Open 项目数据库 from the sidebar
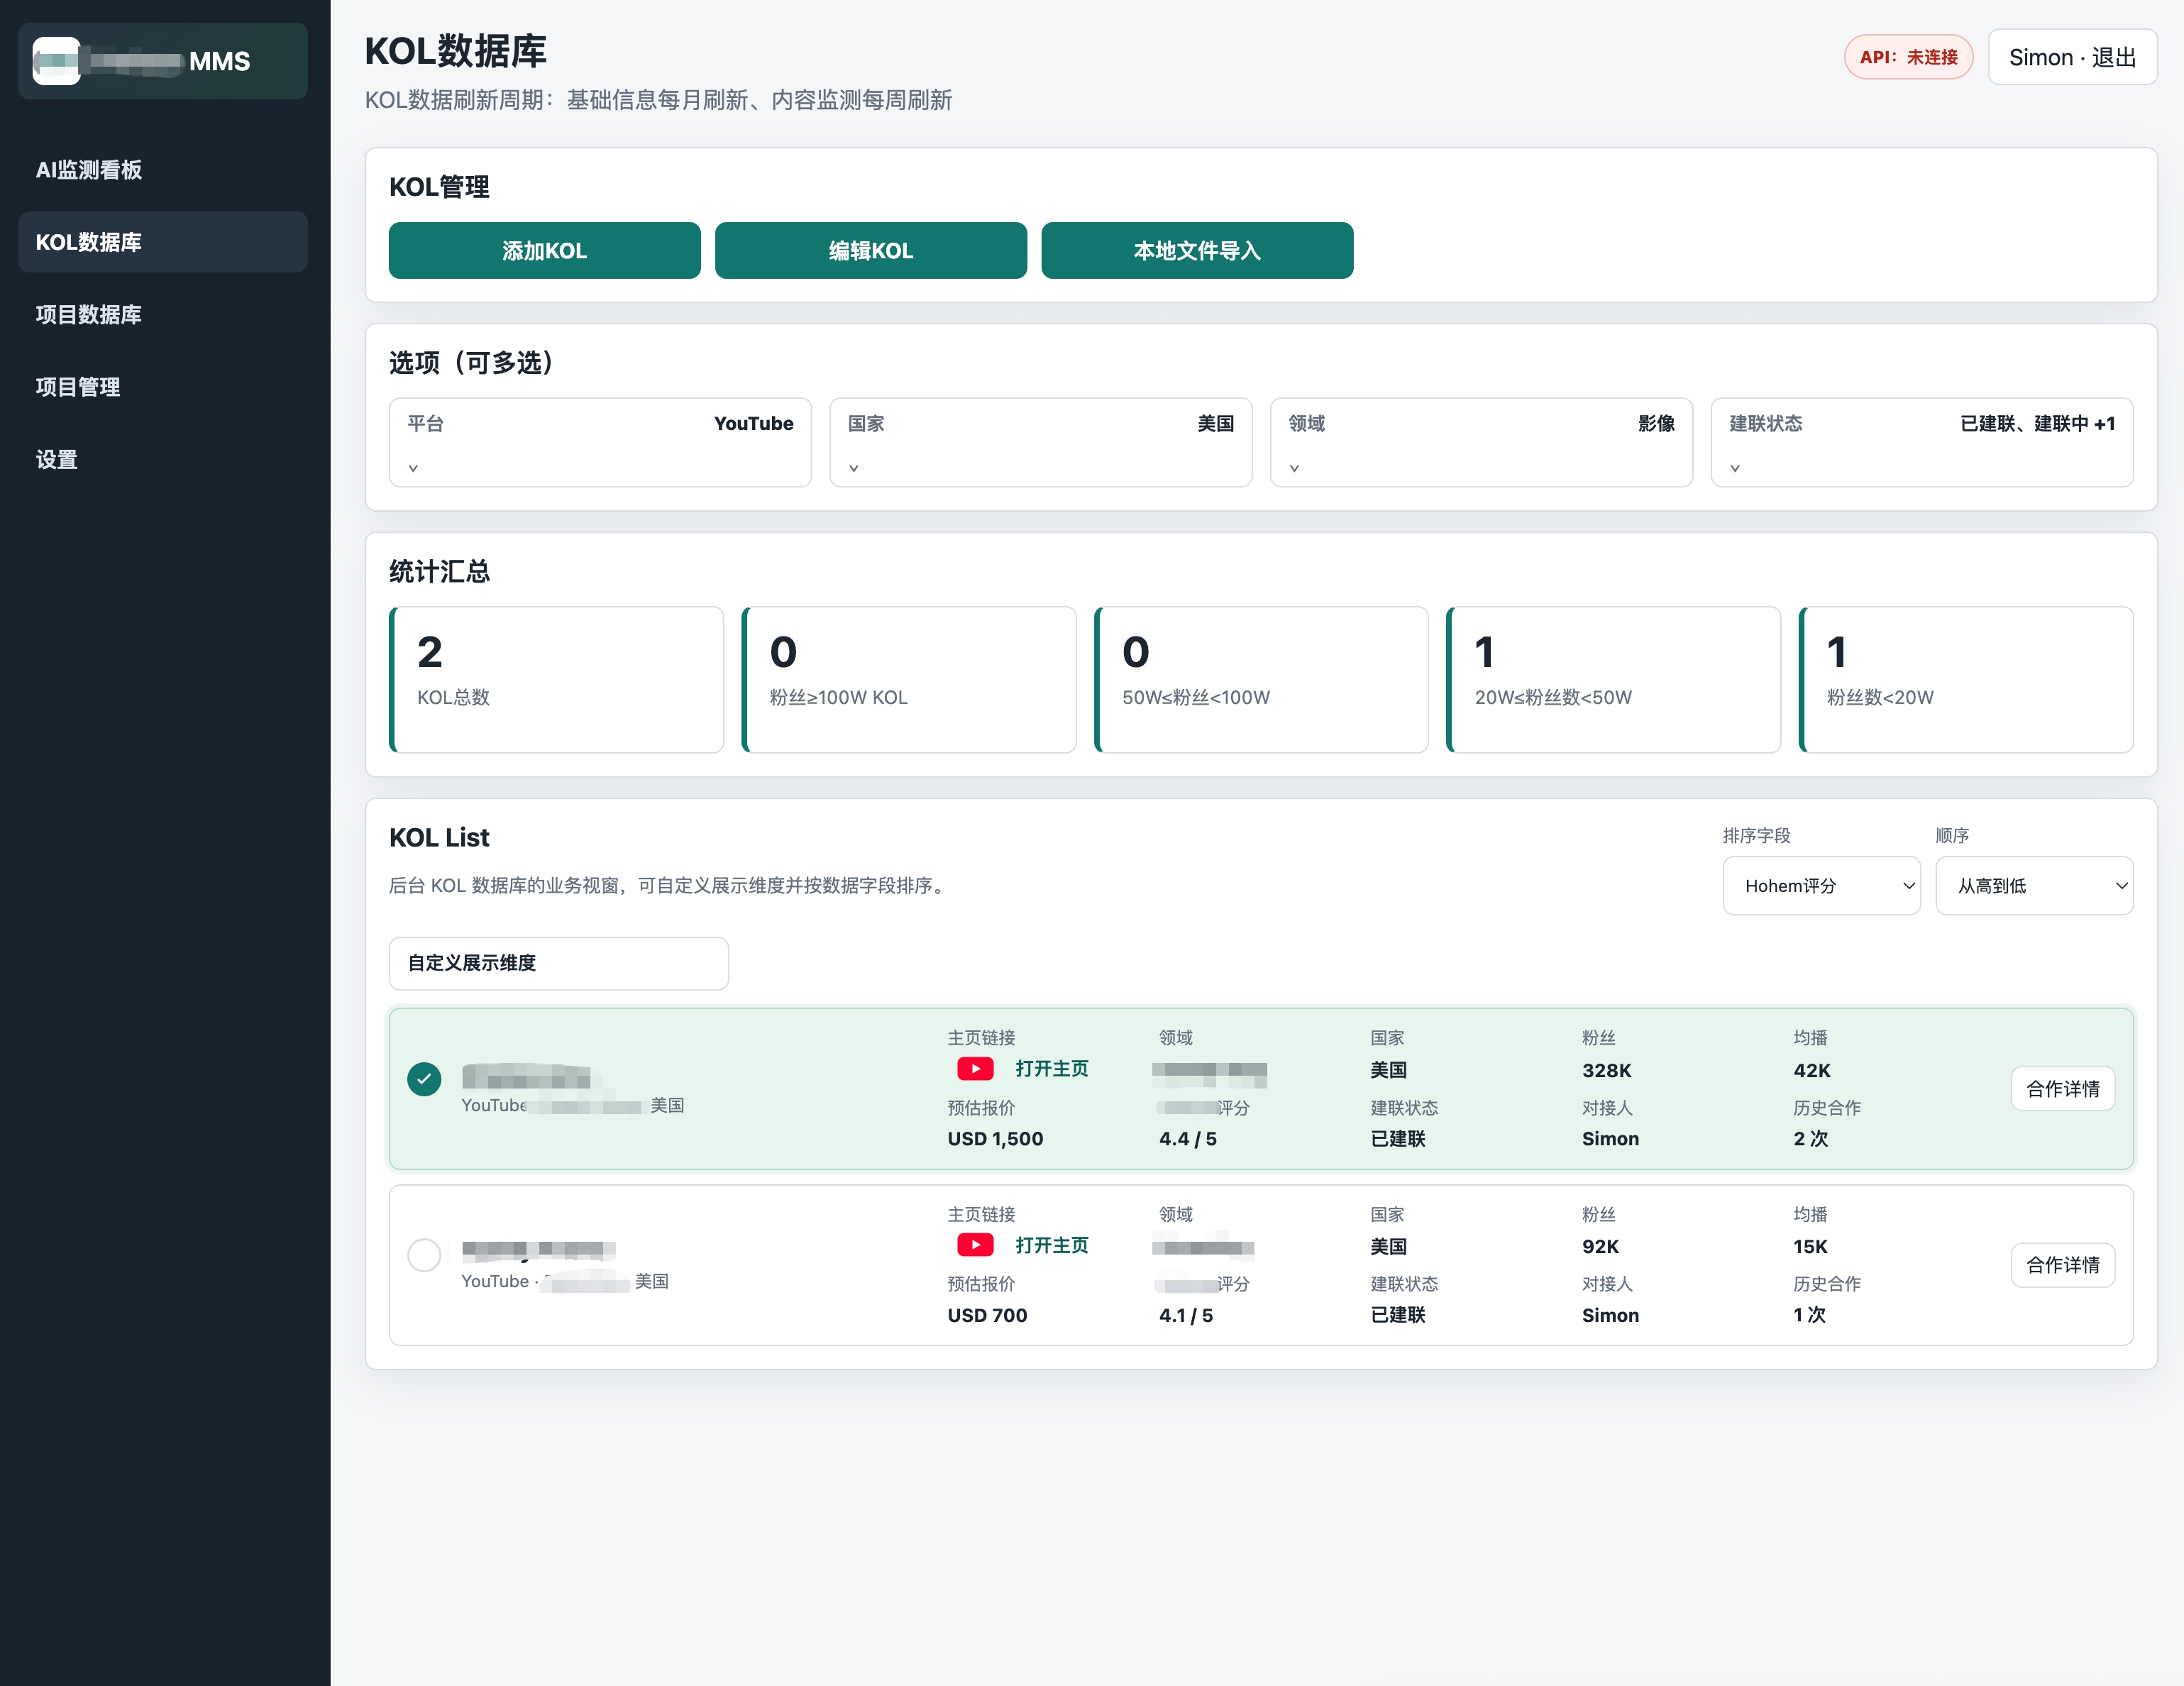The width and height of the screenshot is (2184, 1686). pyautogui.click(x=163, y=315)
